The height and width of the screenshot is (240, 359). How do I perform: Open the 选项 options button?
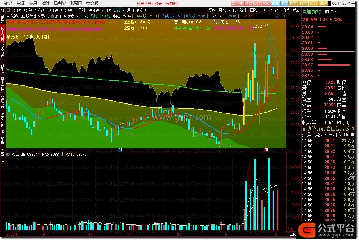tap(323, 4)
